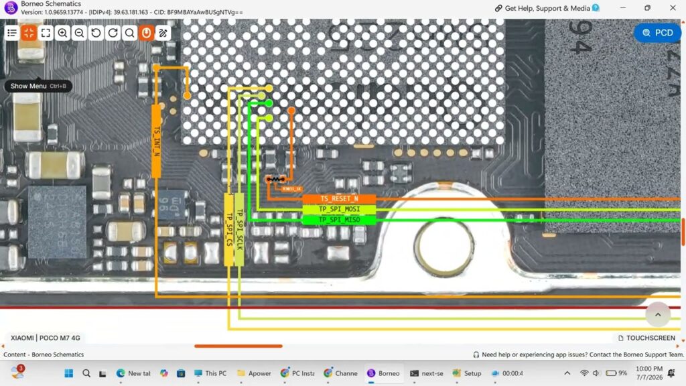Zoom out with the magnifier minus icon
The height and width of the screenshot is (386, 686).
click(79, 33)
